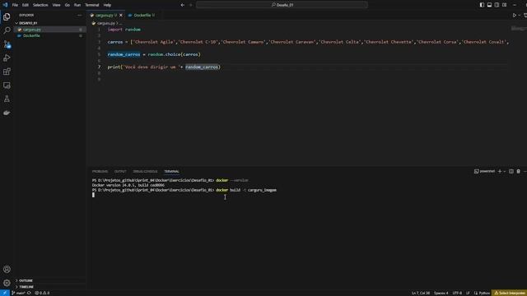Open the File menu
The image size is (527, 296).
(15, 5)
